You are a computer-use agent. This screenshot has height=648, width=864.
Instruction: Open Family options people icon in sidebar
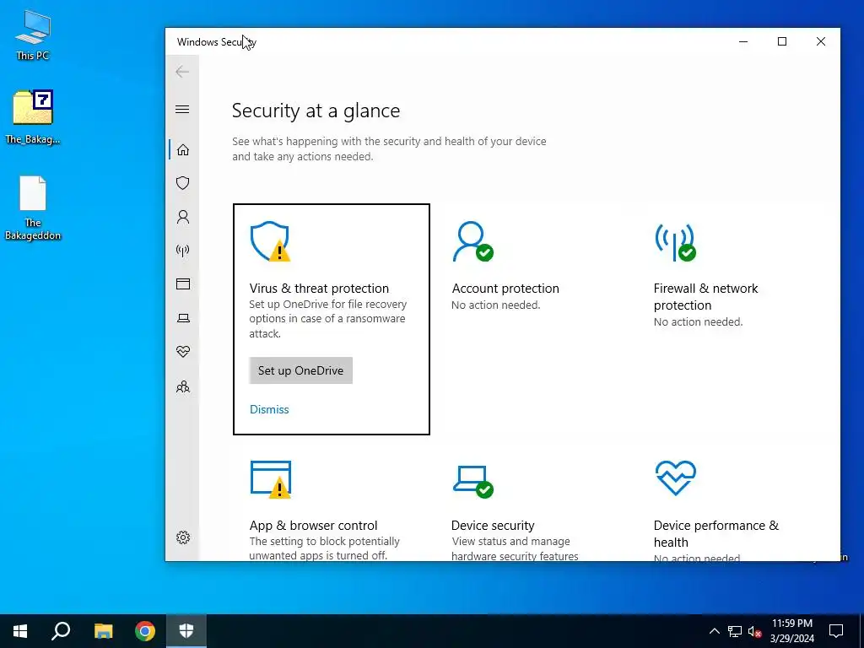pos(183,386)
